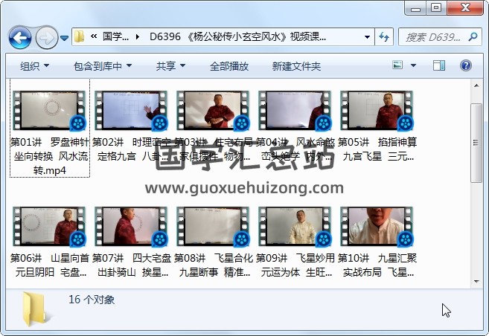
Task: Close the Explorer window
Action: tap(465, 7)
